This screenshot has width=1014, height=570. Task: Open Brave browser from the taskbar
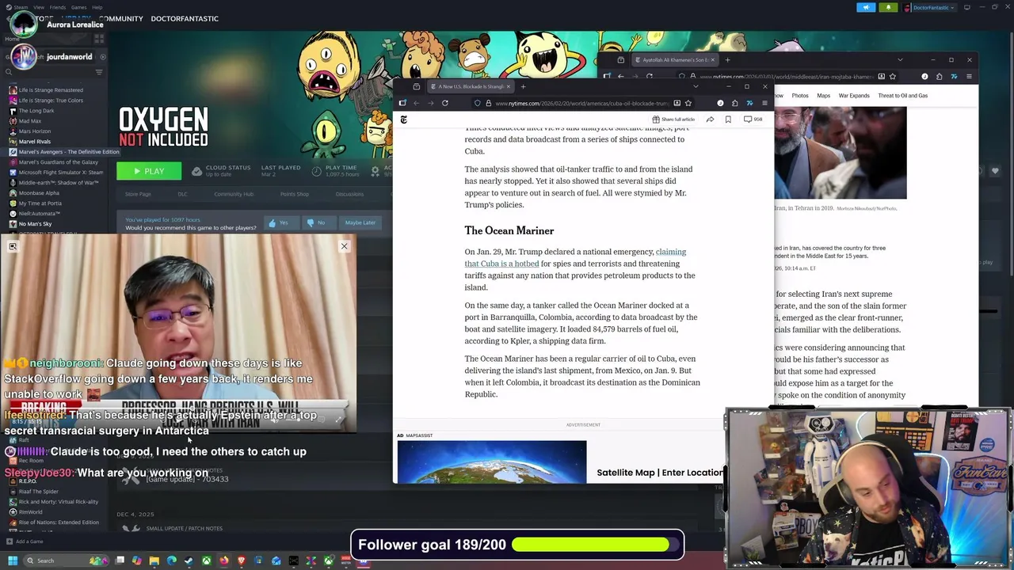pos(242,560)
